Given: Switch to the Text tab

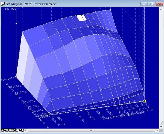Looking at the screenshot, I should (x=6, y=131).
